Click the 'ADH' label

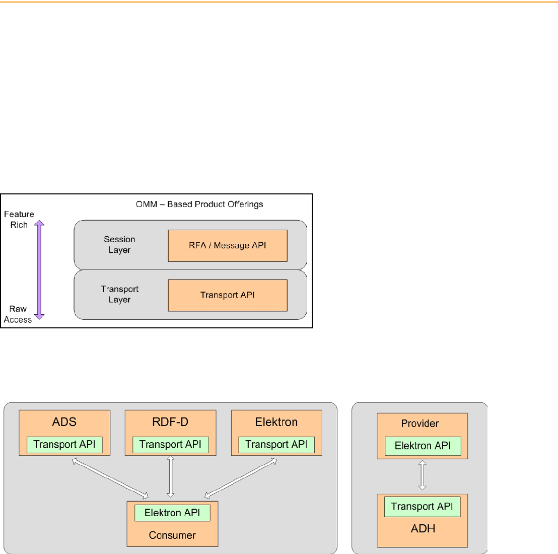coord(423,529)
